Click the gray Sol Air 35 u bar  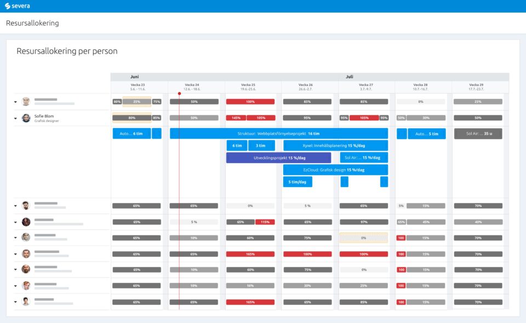[478, 134]
